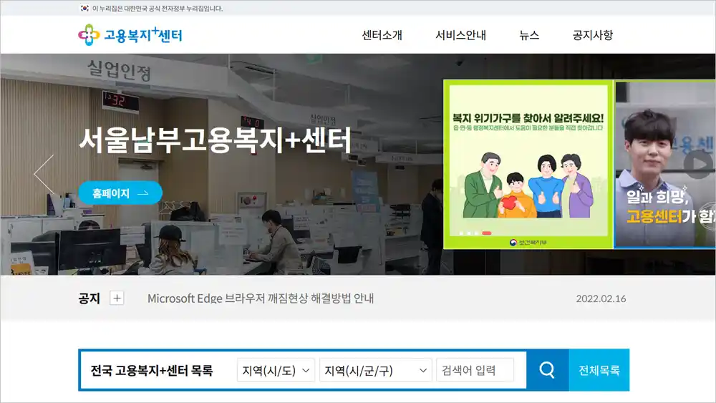716x403 pixels.
Task: Click the 홈페이지 button
Action: click(120, 193)
